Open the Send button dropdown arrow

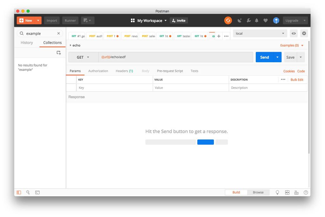[x=278, y=57]
